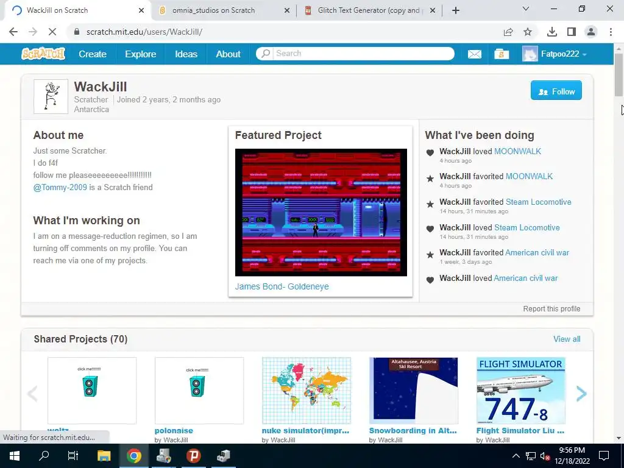Click the muted volume icon in system tray

coord(545,456)
